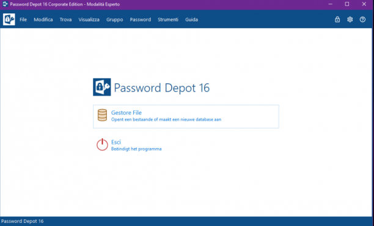Click the Password Depot logo in menu bar
This screenshot has height=226, width=374.
pyautogui.click(x=9, y=19)
